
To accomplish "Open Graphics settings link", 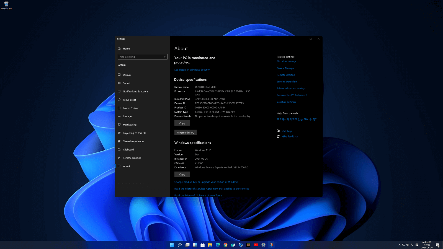I will pos(286,102).
